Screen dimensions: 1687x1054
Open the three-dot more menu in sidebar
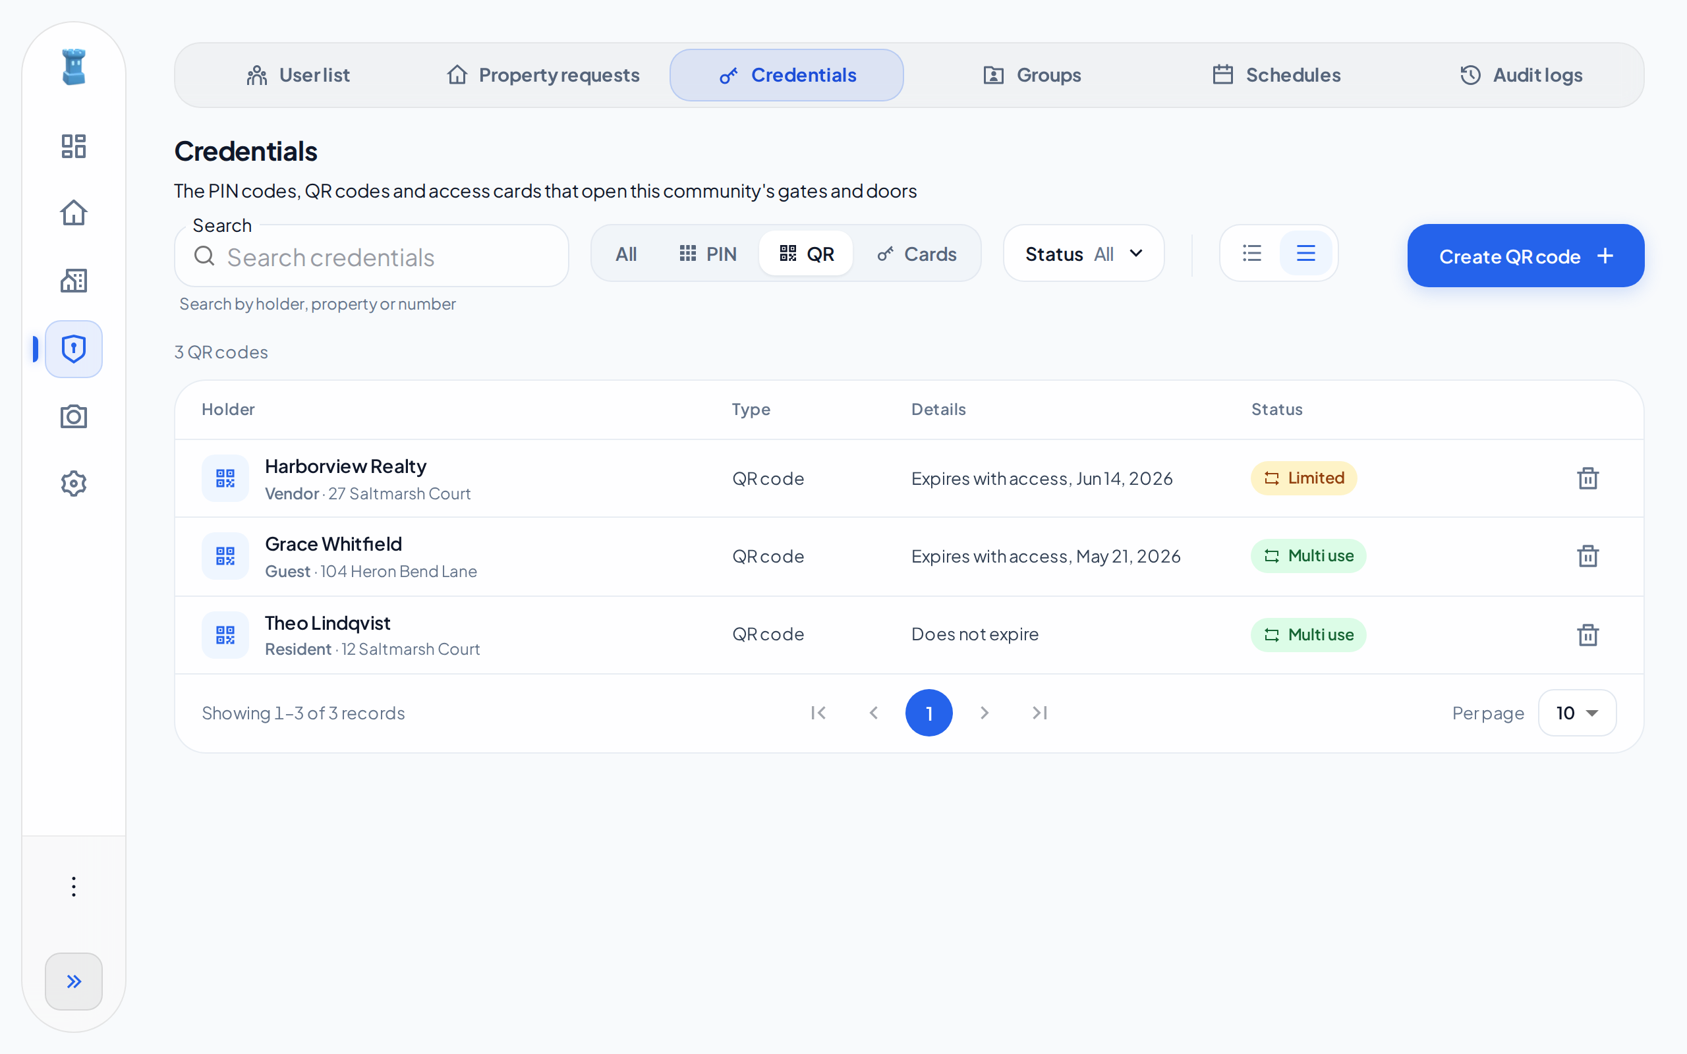tap(73, 887)
